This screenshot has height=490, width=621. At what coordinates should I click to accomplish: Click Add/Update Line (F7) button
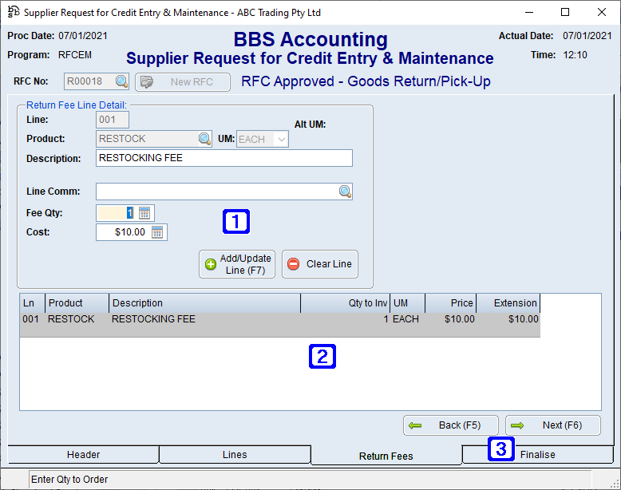pos(237,264)
